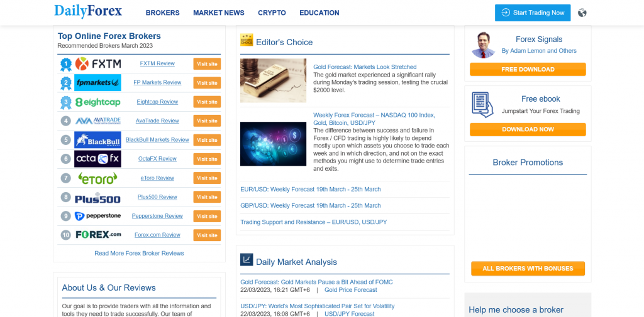Click Visit site for BlackBull Markets
The height and width of the screenshot is (317, 644).
[207, 140]
